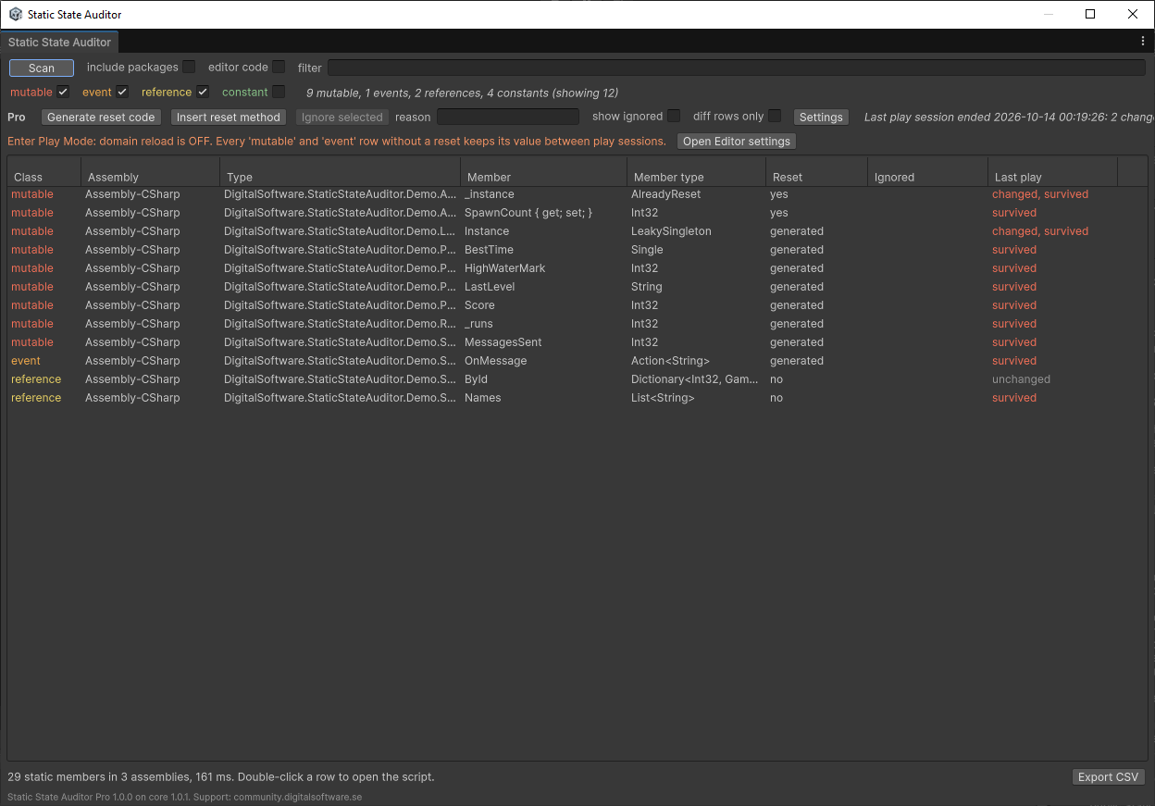Click Open Editor settings button
The image size is (1155, 806).
[x=737, y=142]
